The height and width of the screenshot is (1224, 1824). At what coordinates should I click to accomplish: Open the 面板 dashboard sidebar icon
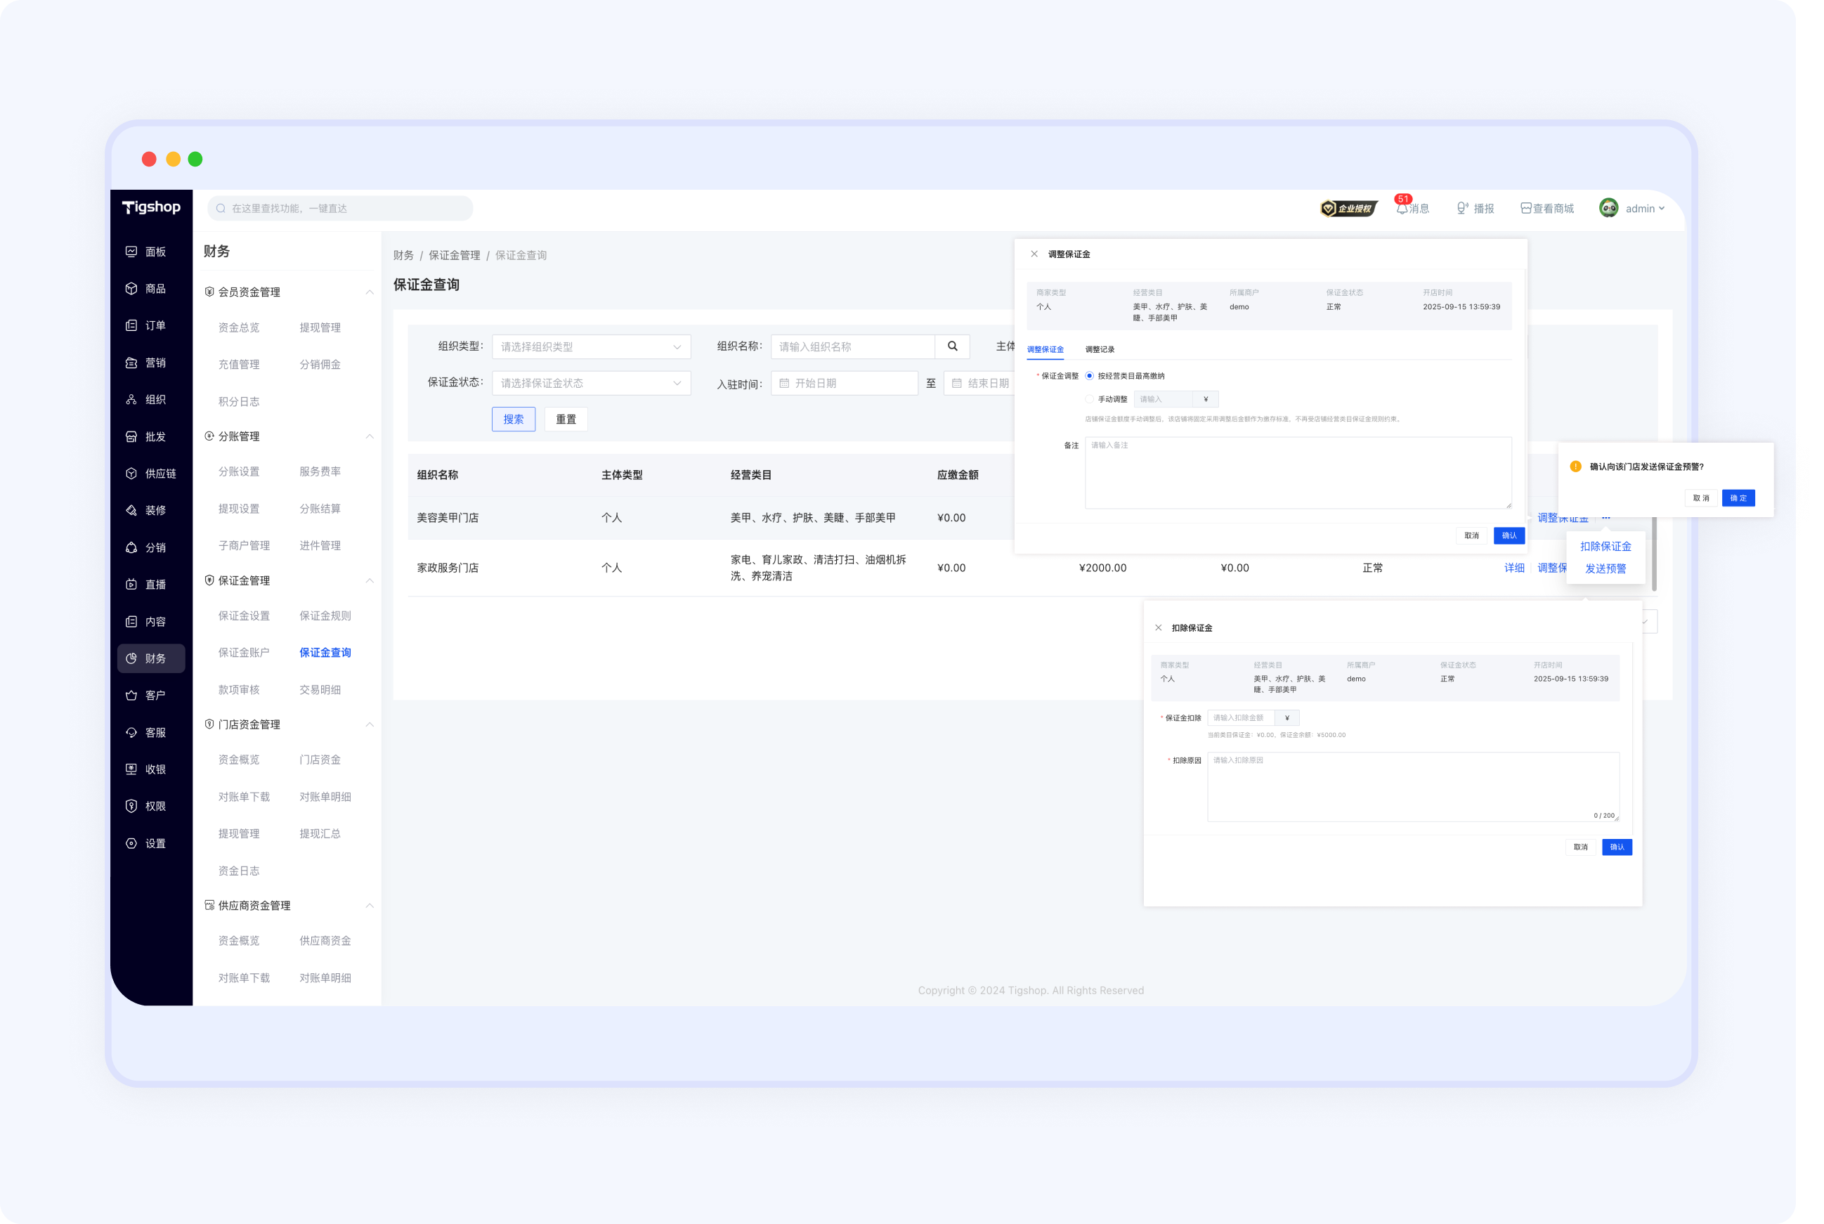pyautogui.click(x=131, y=252)
